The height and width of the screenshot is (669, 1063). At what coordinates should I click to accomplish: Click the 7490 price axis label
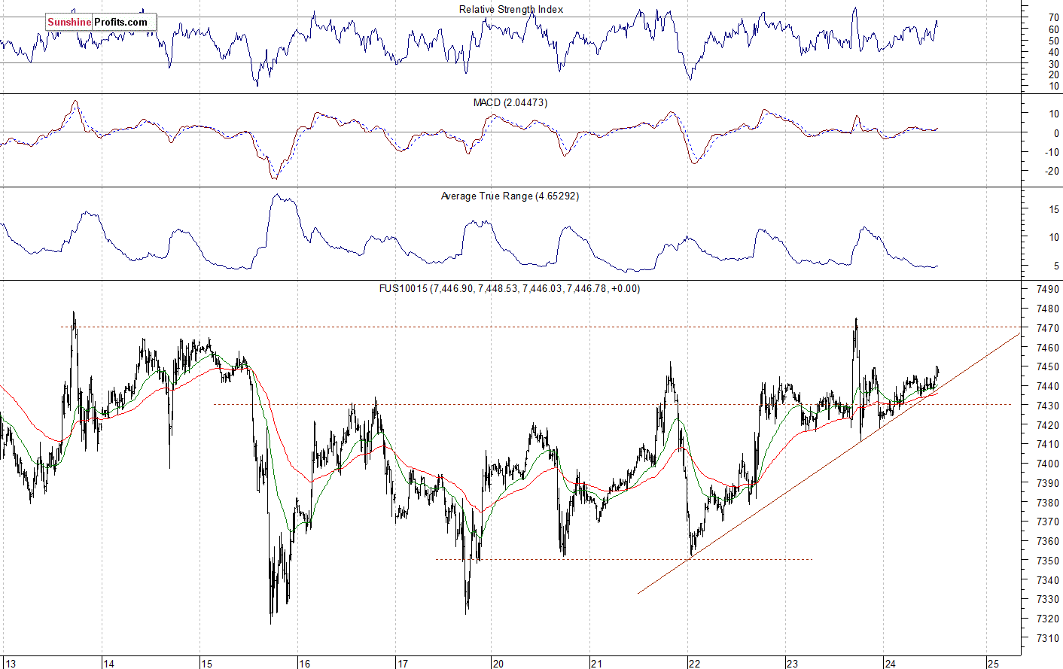point(1048,290)
